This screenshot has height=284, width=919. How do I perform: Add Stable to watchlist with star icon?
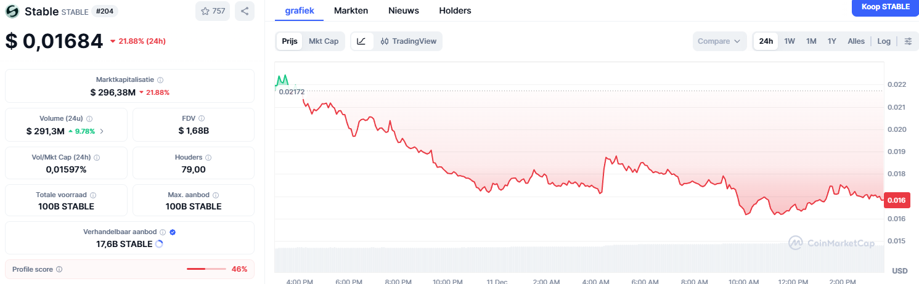[x=213, y=11]
